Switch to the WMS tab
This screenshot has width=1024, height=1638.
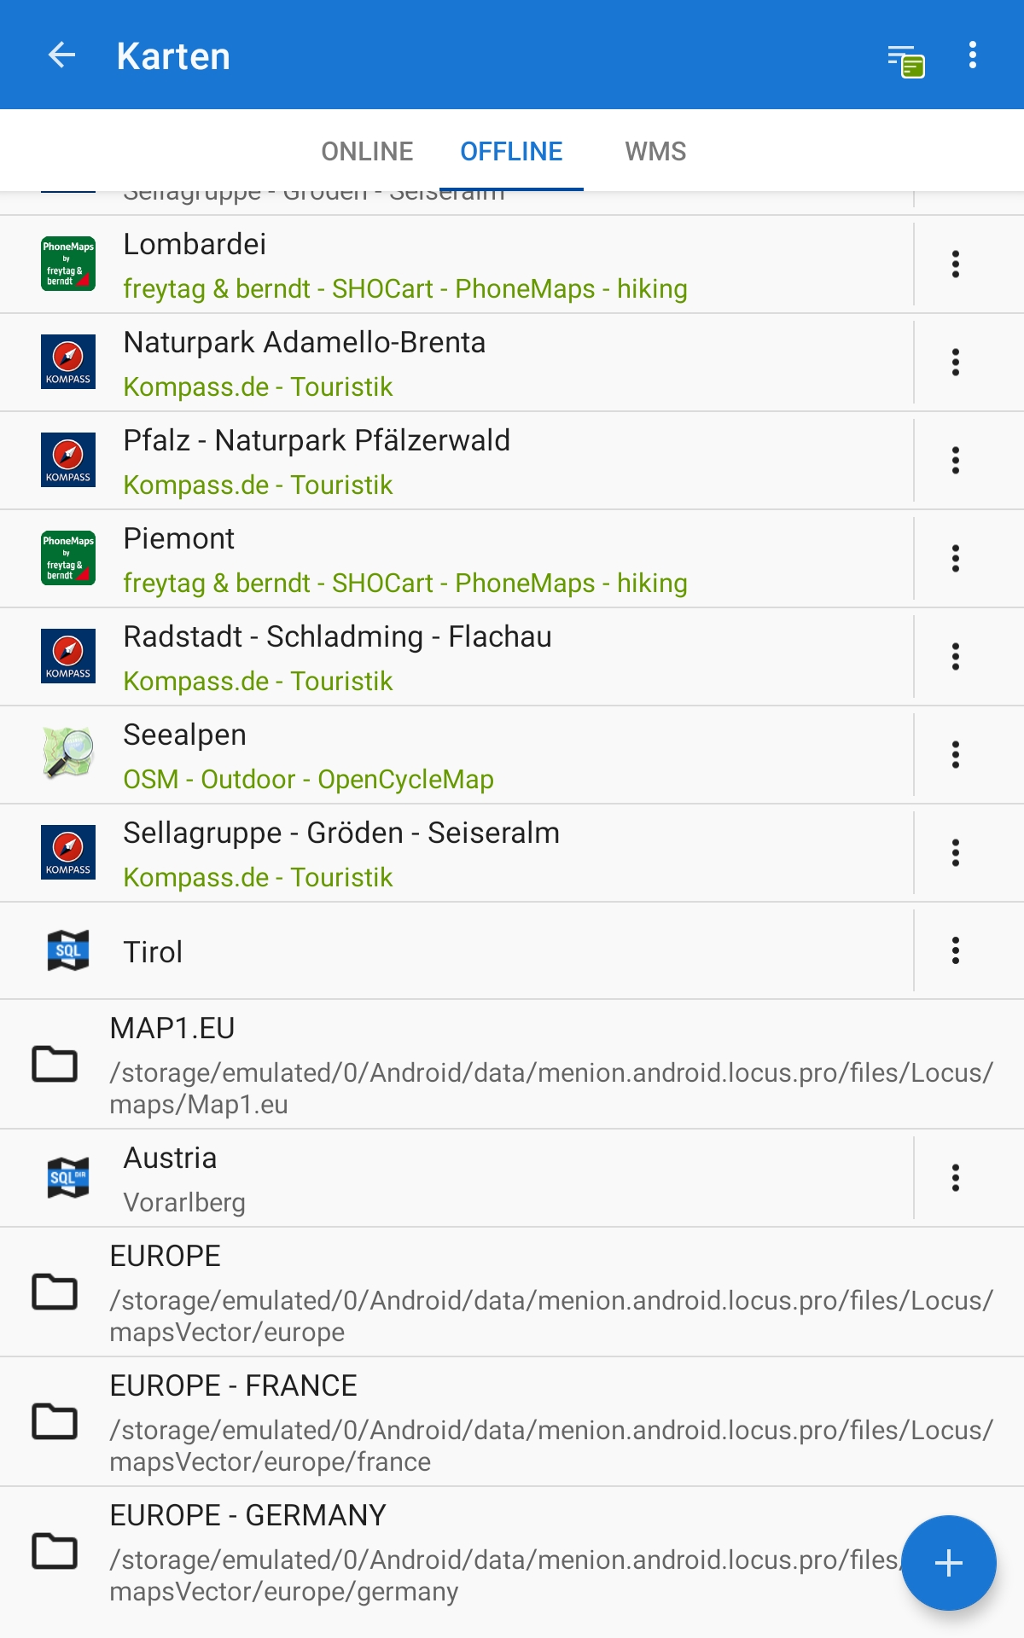pos(655,151)
